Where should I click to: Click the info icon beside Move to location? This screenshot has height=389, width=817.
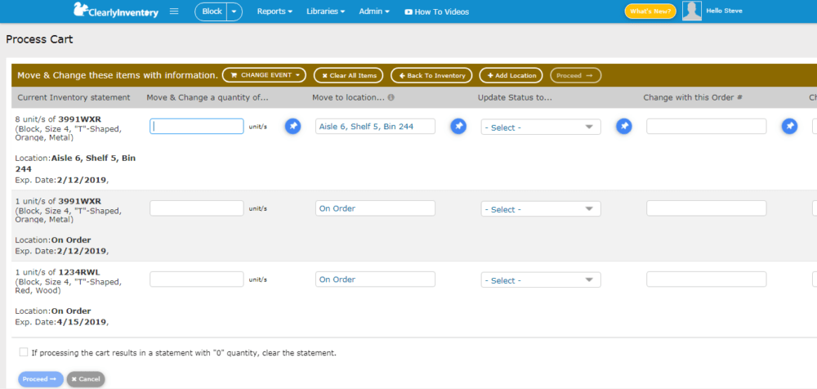click(x=391, y=97)
